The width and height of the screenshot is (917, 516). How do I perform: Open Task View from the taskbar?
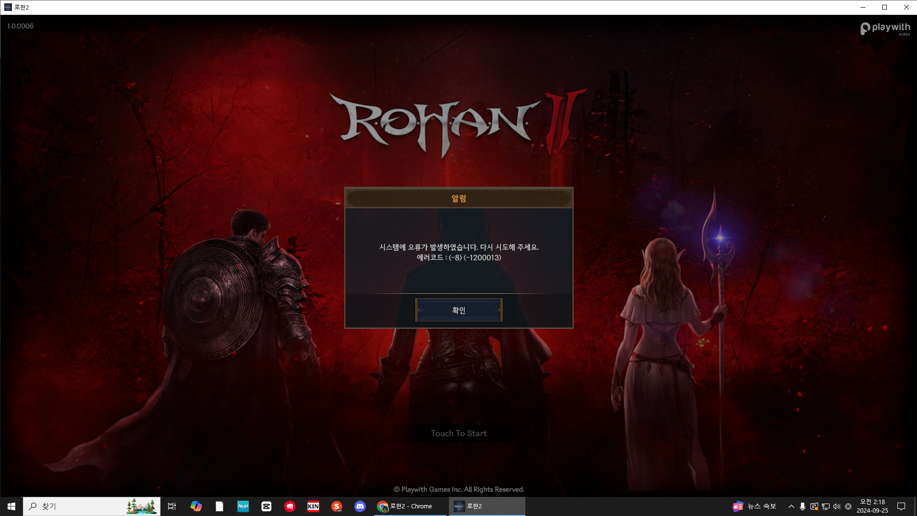click(172, 506)
